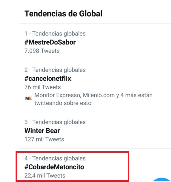
Task: Click the 76 mil Tweets count
Action: click(x=42, y=87)
